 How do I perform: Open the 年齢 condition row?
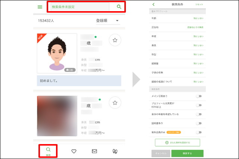click(177, 18)
